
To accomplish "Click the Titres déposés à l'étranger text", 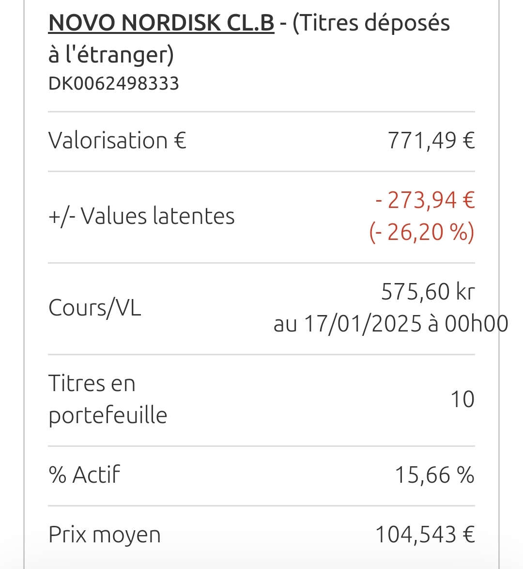I will tap(249, 38).
